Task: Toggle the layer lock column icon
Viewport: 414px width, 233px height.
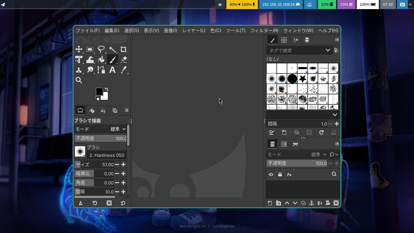Action: (280, 174)
